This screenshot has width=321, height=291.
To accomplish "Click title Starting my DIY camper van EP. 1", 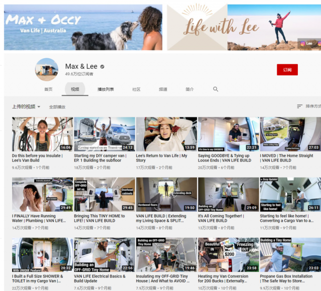I will tap(100, 158).
